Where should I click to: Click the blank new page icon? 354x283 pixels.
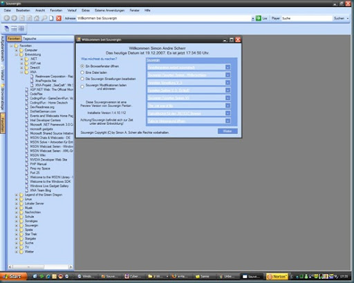(x=51, y=18)
